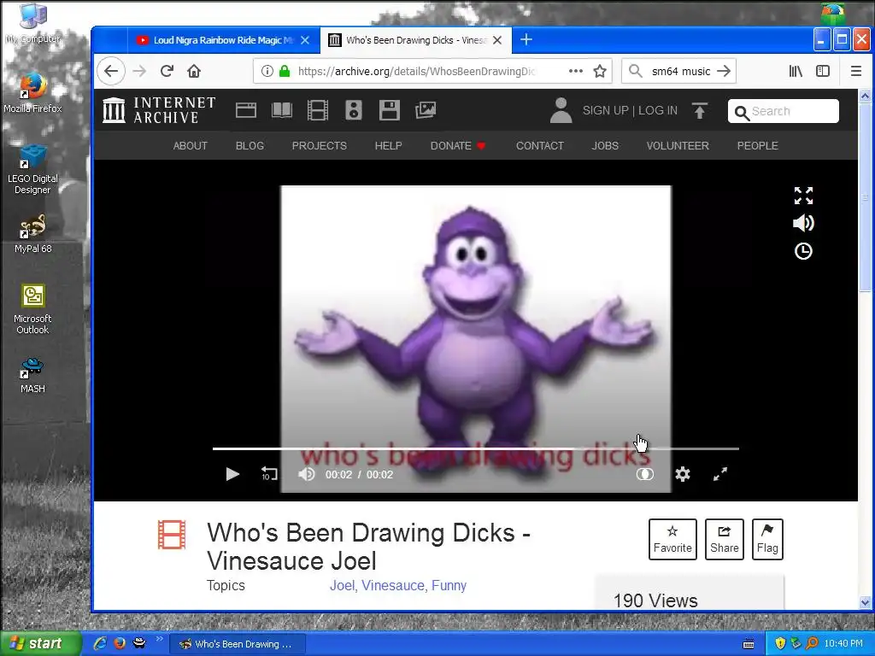The height and width of the screenshot is (656, 875).
Task: Open the Software floppy disk icon
Action: (x=389, y=110)
